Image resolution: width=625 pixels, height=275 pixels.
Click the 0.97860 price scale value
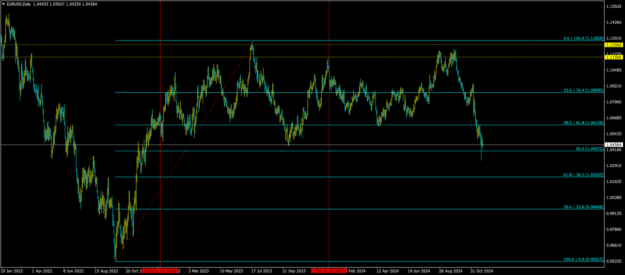(614, 230)
